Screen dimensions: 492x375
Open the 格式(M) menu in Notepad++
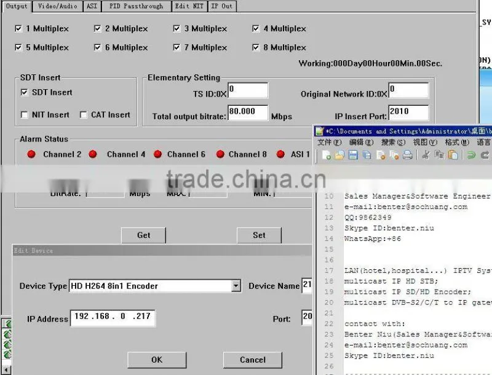(x=457, y=143)
